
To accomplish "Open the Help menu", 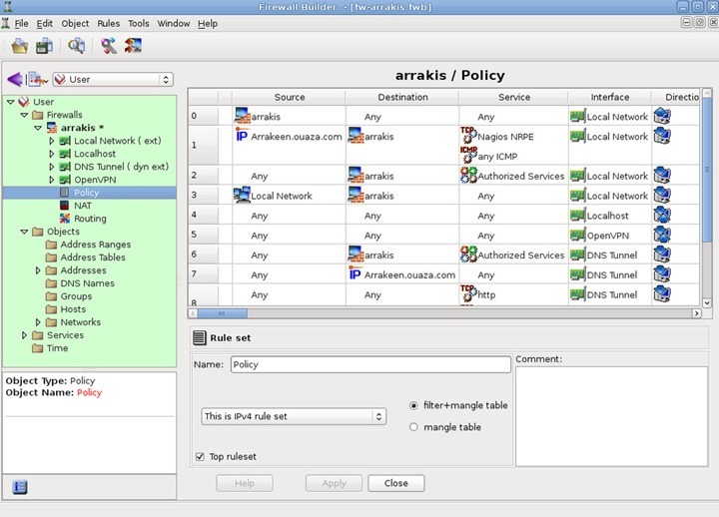I will coord(208,23).
